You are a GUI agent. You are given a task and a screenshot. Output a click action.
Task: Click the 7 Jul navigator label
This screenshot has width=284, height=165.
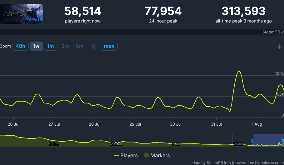[176, 144]
